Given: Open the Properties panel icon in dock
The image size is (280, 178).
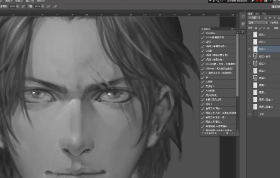Looking at the screenshot, I should (x=243, y=24).
